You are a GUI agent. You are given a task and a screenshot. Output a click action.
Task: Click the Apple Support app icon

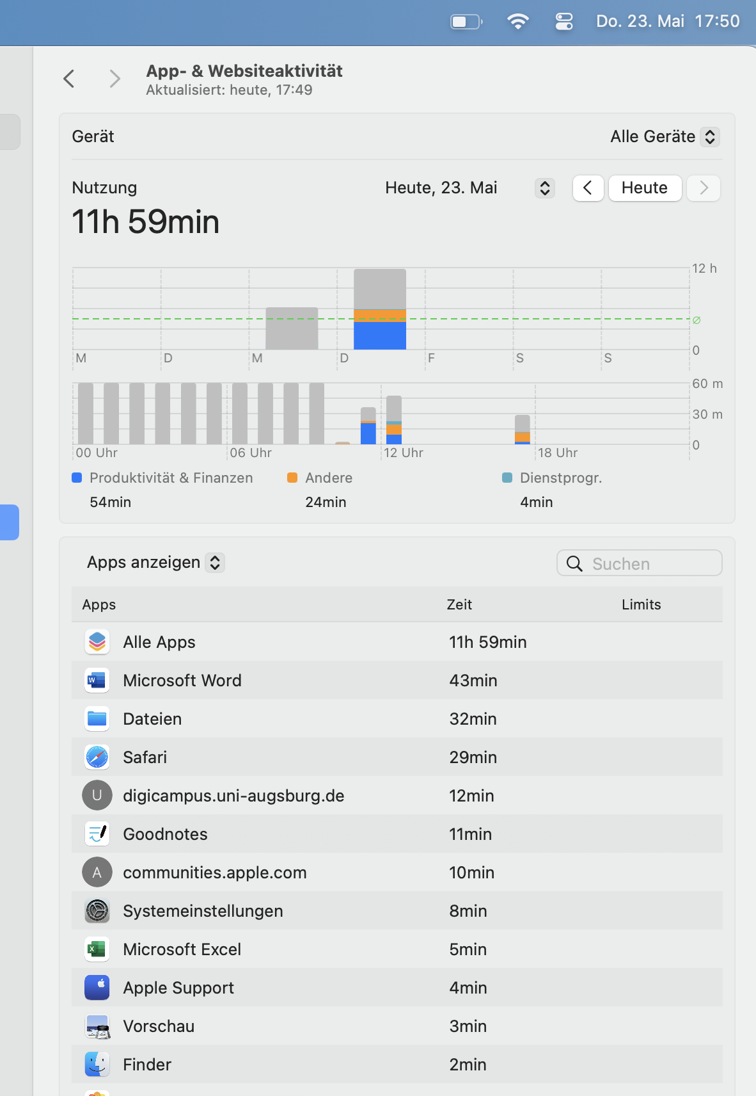(97, 987)
